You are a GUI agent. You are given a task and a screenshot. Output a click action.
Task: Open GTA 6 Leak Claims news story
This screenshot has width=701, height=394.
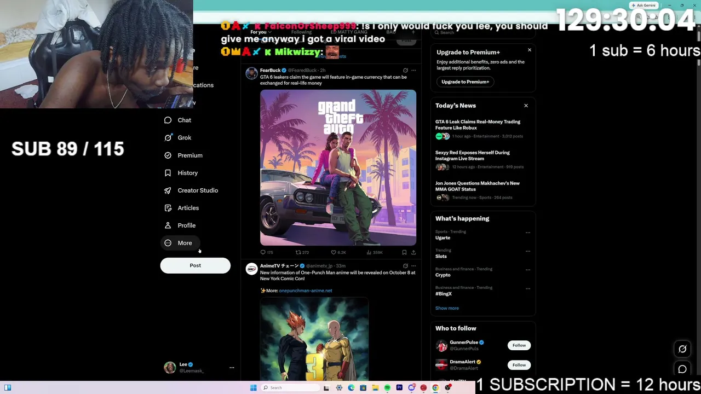tap(482, 129)
